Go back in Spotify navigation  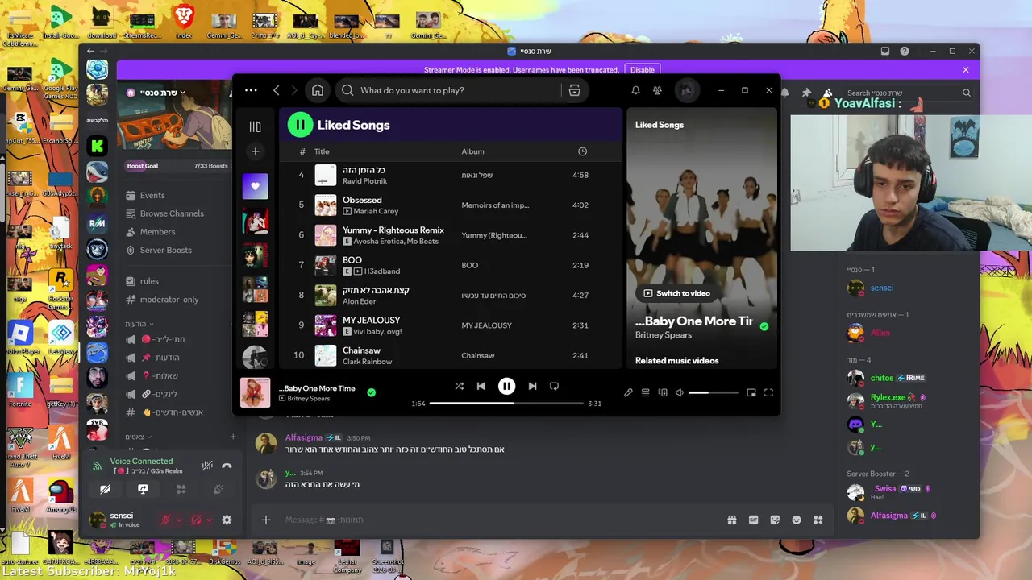coord(277,90)
